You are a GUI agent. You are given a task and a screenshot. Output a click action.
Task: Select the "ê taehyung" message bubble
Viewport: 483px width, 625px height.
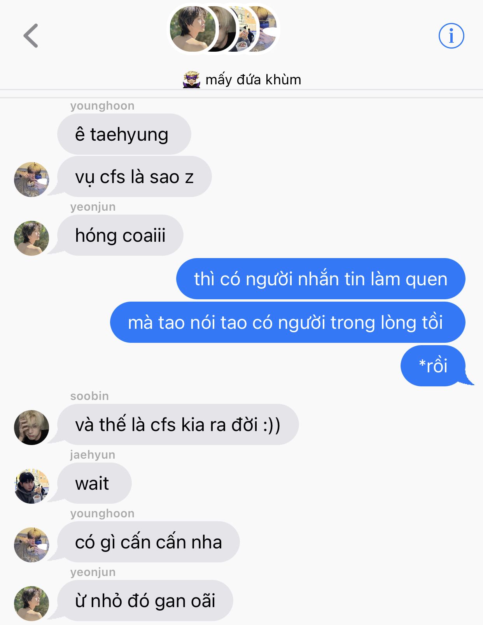click(124, 134)
